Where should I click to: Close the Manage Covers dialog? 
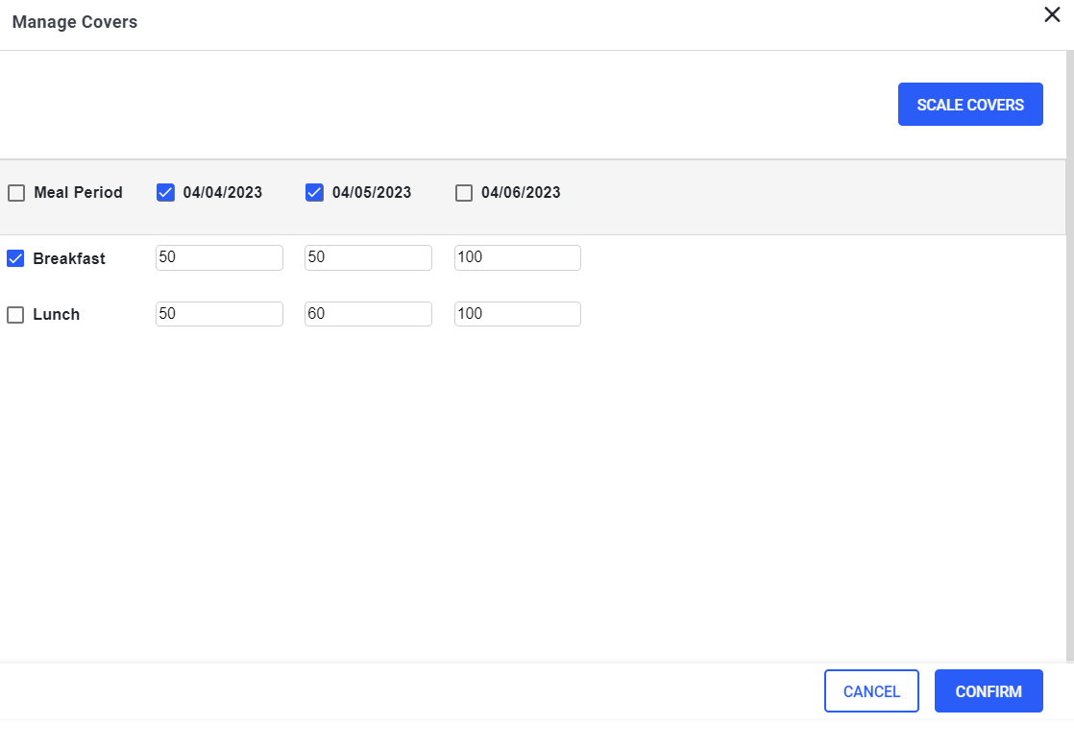[1052, 14]
